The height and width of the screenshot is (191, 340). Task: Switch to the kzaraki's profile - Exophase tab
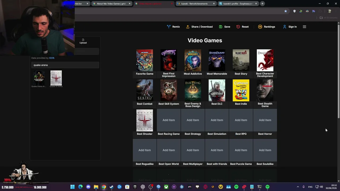[x=238, y=4]
